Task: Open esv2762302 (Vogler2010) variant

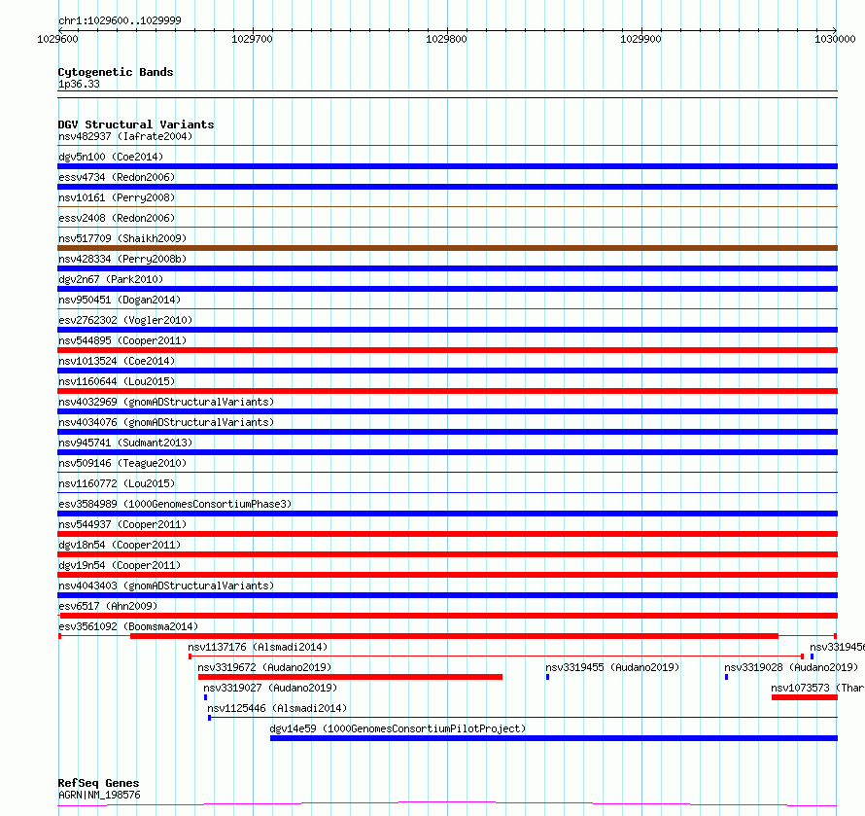Action: click(125, 320)
